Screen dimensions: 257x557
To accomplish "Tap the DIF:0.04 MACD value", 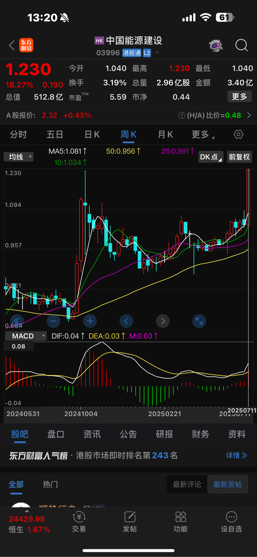I will tap(68, 336).
